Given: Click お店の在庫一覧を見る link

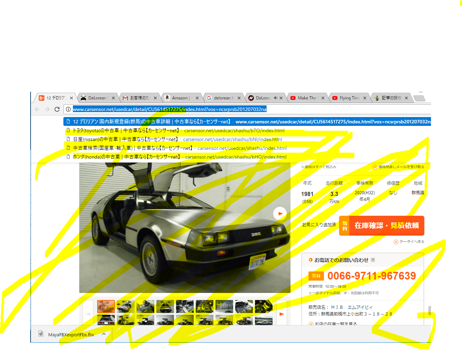Looking at the screenshot, I should click(x=333, y=324).
